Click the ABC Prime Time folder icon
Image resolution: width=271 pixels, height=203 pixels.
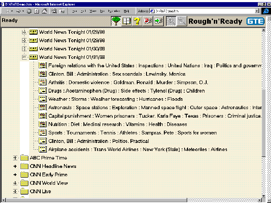tap(24, 158)
